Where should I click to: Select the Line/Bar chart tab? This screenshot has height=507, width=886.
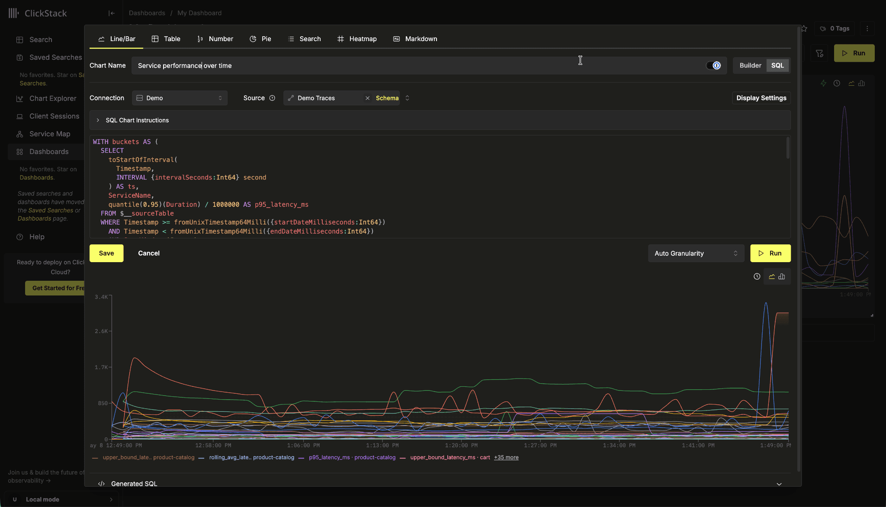point(116,39)
